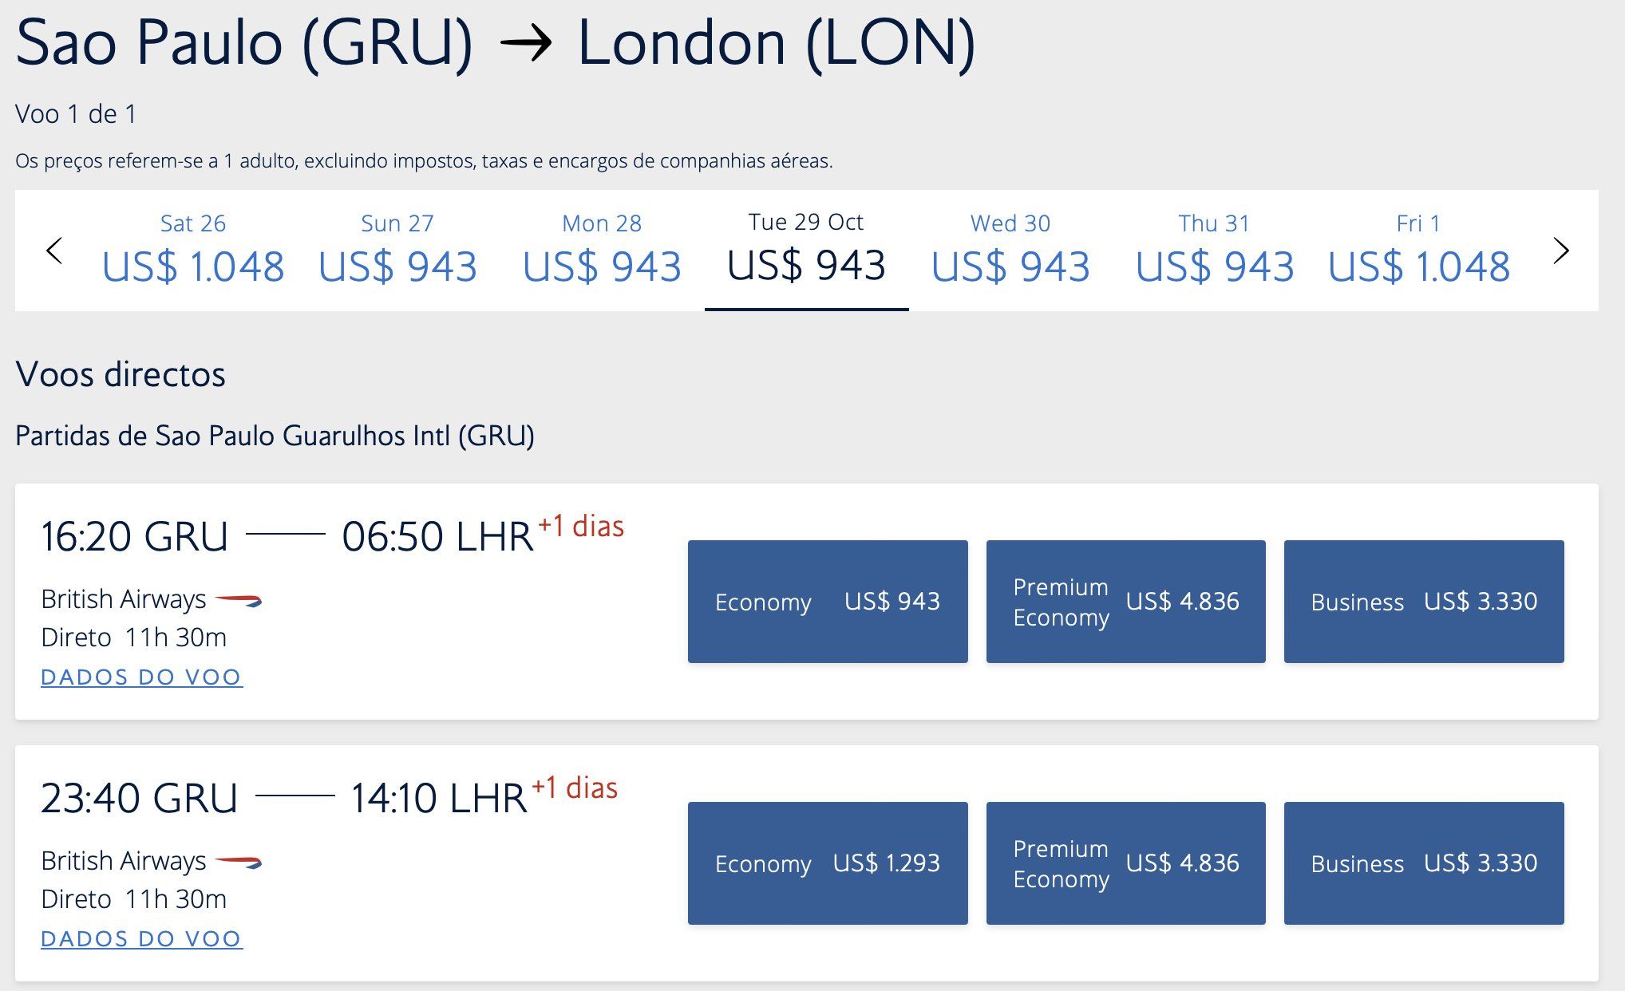The width and height of the screenshot is (1625, 991).
Task: Click British Airways logo on 16:20 flight
Action: click(x=239, y=600)
